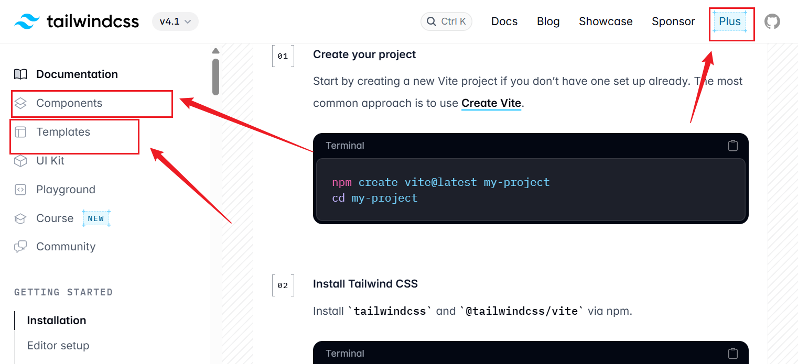Click the Tailwind CSS logo
This screenshot has height=364, width=798.
pos(77,21)
